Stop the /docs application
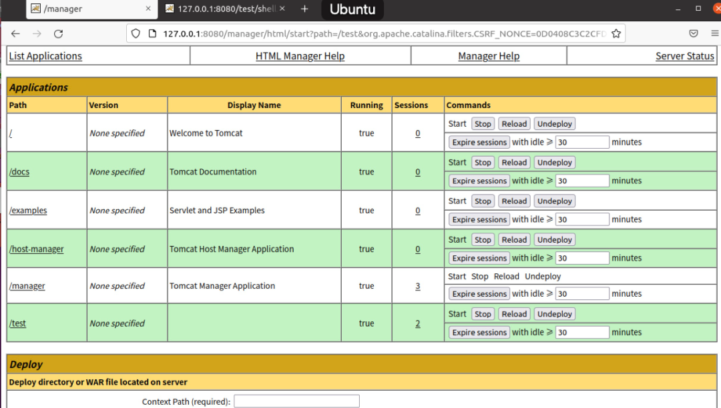This screenshot has width=721, height=408. pyautogui.click(x=483, y=163)
